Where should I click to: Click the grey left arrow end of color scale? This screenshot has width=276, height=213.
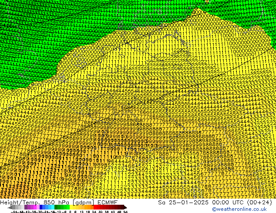pos(10,207)
